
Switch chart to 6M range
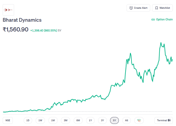tap(78, 120)
